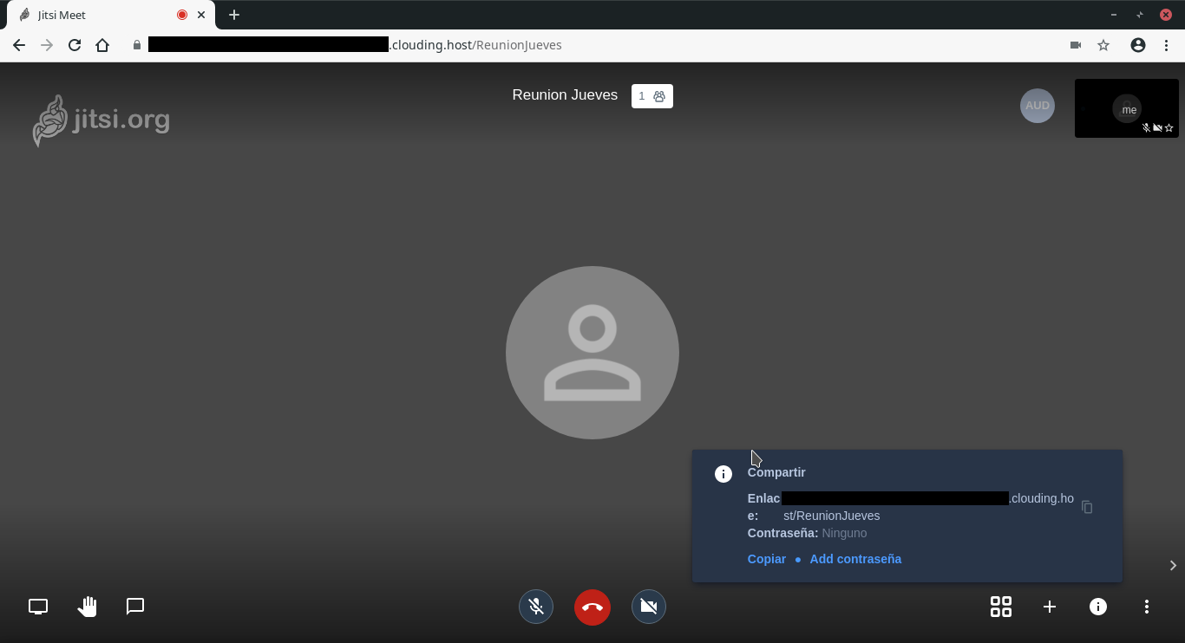1185x643 pixels.
Task: Copy meeting link using clipboard icon
Action: point(1087,507)
